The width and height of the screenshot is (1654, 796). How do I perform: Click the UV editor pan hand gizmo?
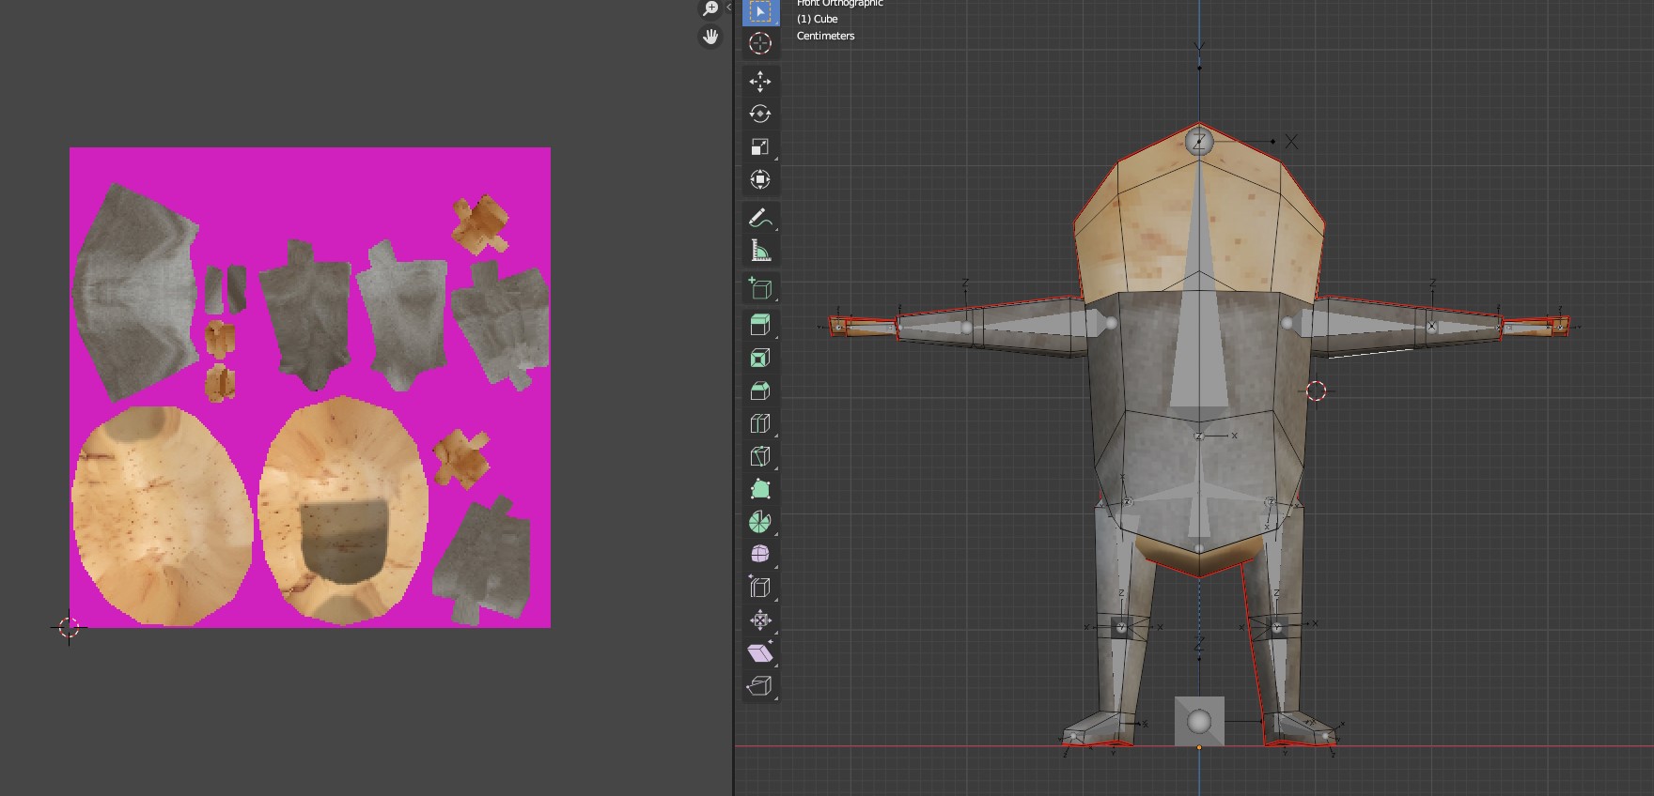pyautogui.click(x=710, y=37)
